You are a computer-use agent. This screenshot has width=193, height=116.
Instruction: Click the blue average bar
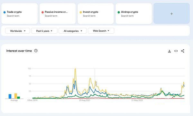tap(10, 96)
